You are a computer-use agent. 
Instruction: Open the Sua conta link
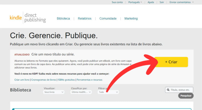click(117, 2)
